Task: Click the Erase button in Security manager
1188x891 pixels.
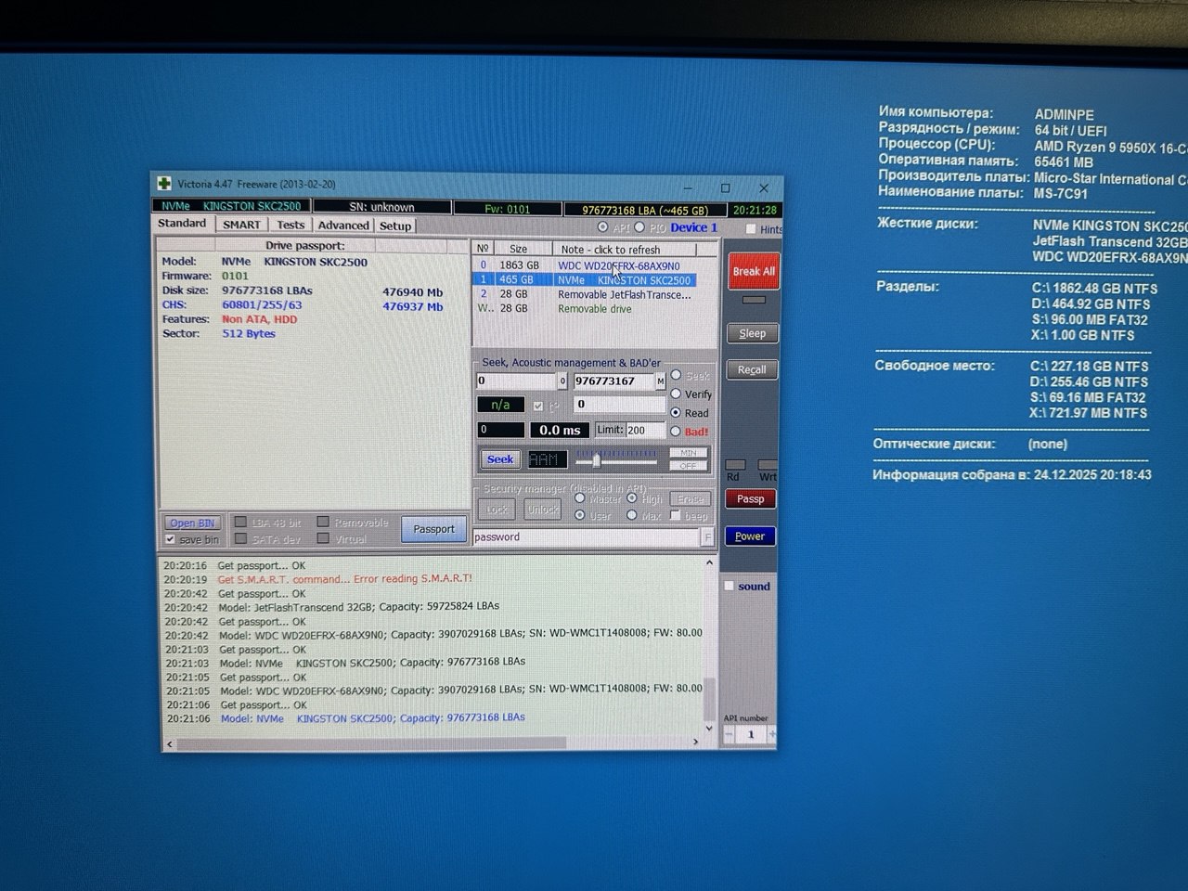Action: 691,498
